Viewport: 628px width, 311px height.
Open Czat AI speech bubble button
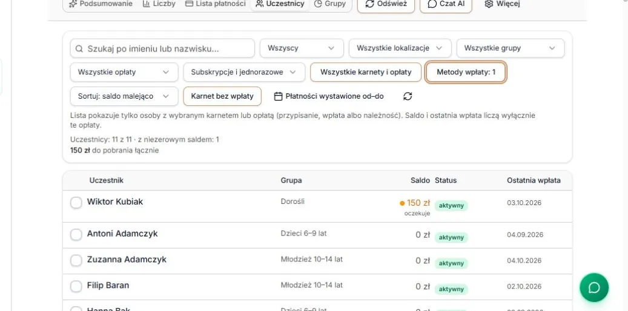pyautogui.click(x=446, y=4)
